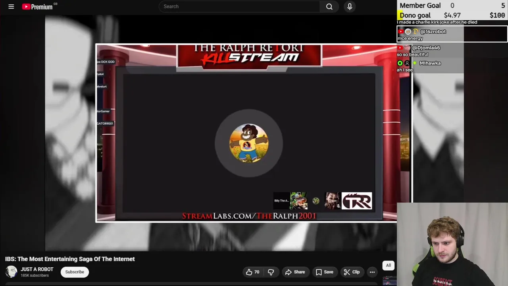Screen dimensions: 508x286
Task: Click cartoon avatar in video center
Action: (x=249, y=143)
